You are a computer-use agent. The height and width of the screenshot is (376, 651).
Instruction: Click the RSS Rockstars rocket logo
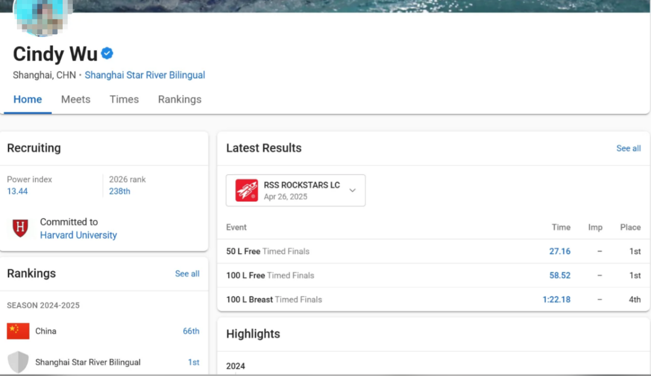pyautogui.click(x=247, y=190)
